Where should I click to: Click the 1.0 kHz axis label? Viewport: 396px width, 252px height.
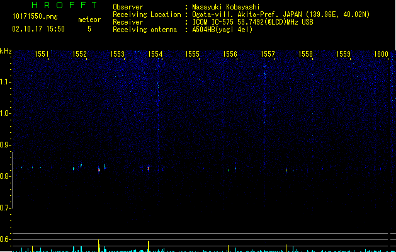pyautogui.click(x=6, y=113)
